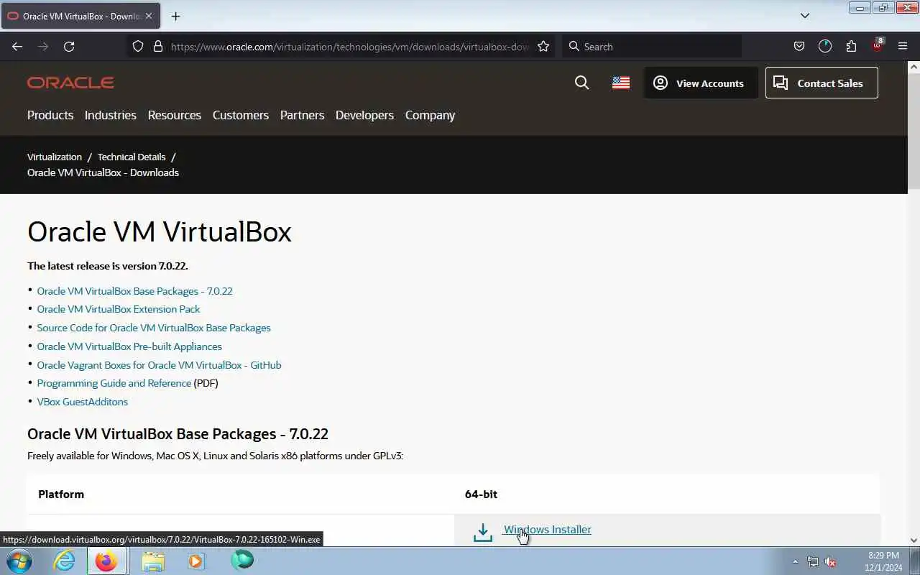Image resolution: width=920 pixels, height=575 pixels.
Task: Open the network tray icon
Action: [x=813, y=561]
